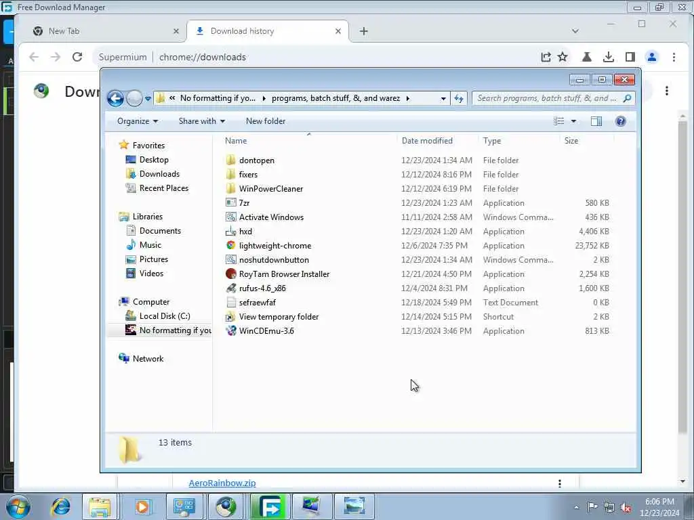The image size is (694, 520).
Task: Select WinCDEmu-3.6 application
Action: [266, 330]
